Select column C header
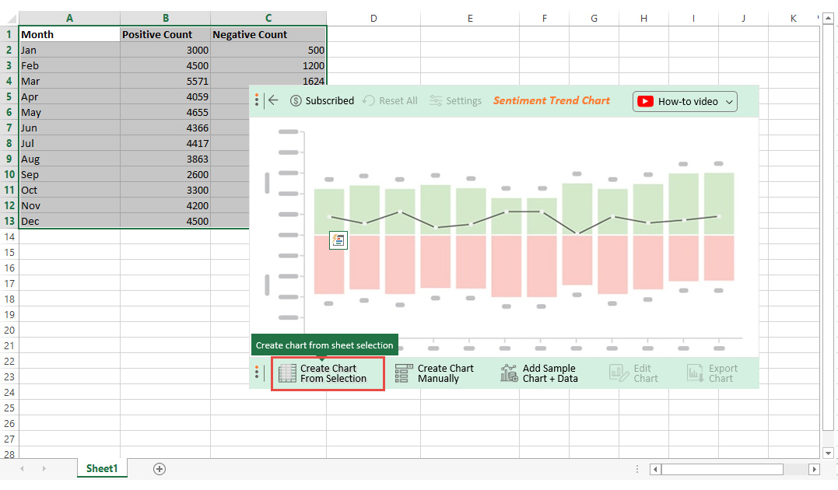This screenshot has height=490, width=838. pos(268,18)
